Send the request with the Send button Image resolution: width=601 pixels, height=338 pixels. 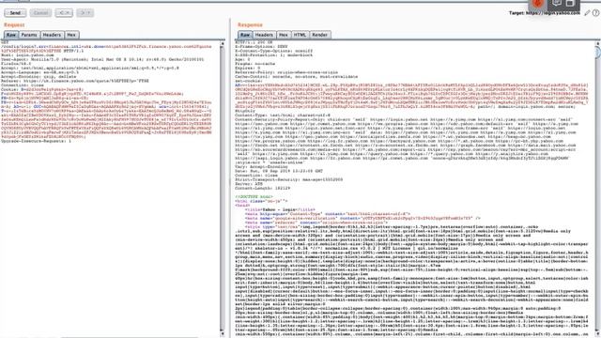(15, 12)
